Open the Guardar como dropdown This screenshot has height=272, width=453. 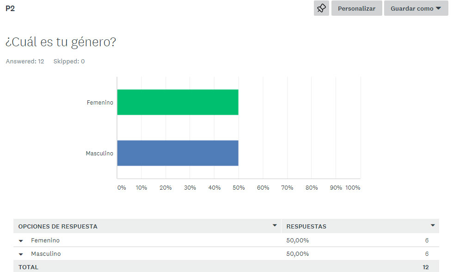(416, 8)
